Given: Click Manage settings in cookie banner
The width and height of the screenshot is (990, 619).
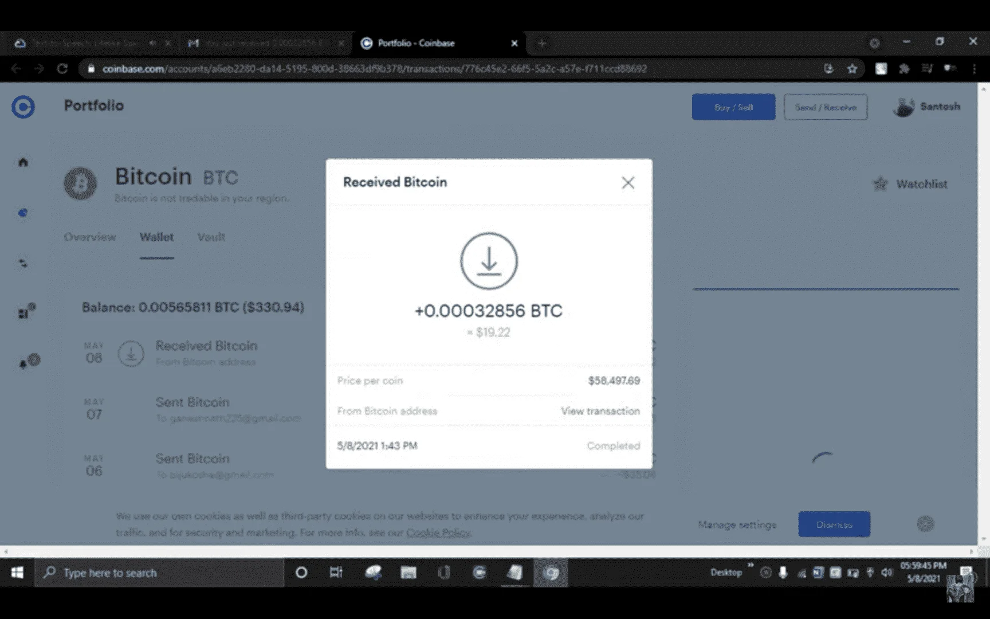Looking at the screenshot, I should (x=737, y=524).
